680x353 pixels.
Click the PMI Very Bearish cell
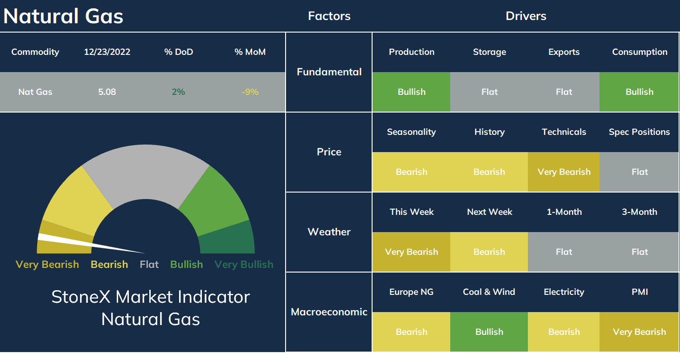click(x=640, y=332)
